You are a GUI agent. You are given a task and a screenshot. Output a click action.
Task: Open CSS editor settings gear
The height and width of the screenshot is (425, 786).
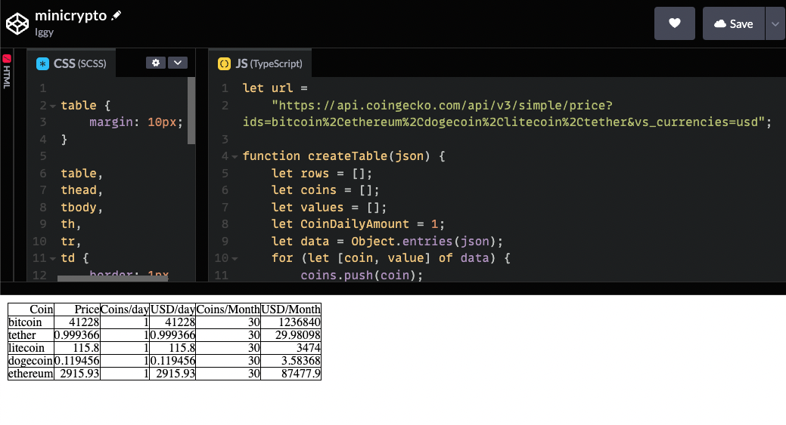tap(156, 63)
